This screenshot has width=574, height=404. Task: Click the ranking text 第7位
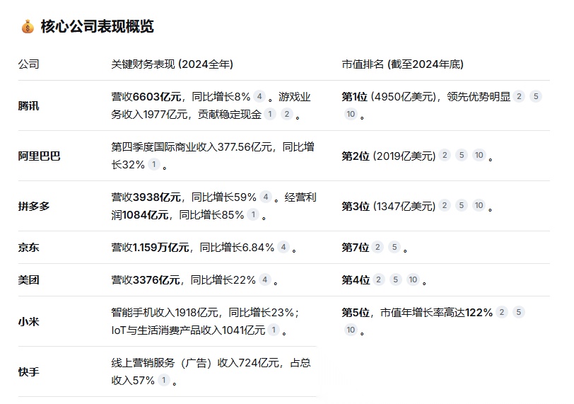pyautogui.click(x=355, y=247)
